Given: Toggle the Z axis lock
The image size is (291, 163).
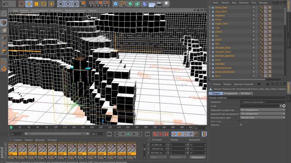Looking at the screenshot, I should pyautogui.click(x=75, y=4).
